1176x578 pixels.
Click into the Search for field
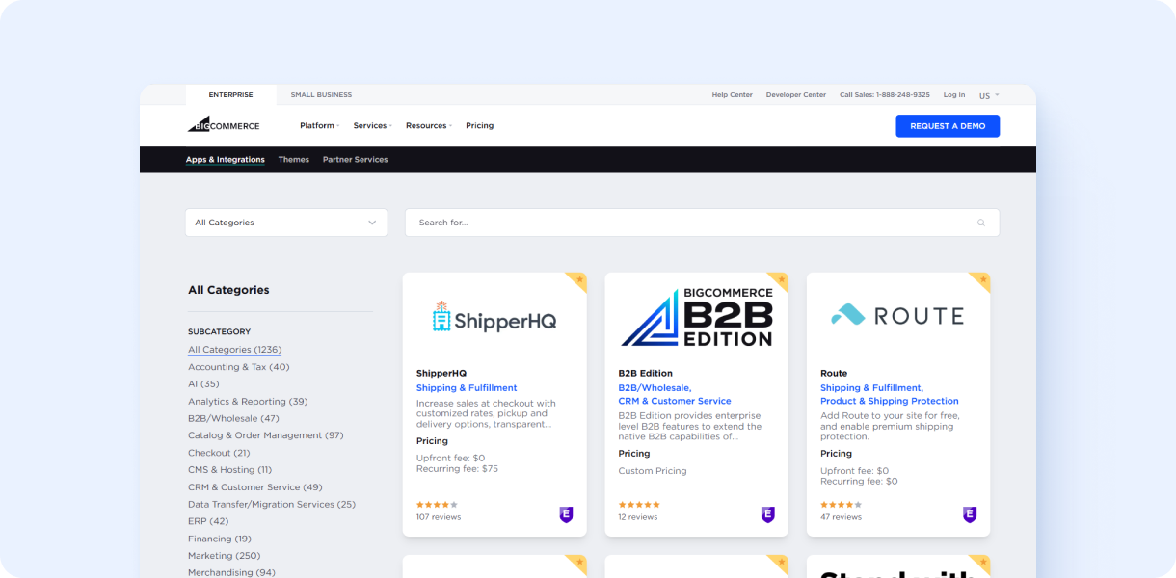pos(702,223)
